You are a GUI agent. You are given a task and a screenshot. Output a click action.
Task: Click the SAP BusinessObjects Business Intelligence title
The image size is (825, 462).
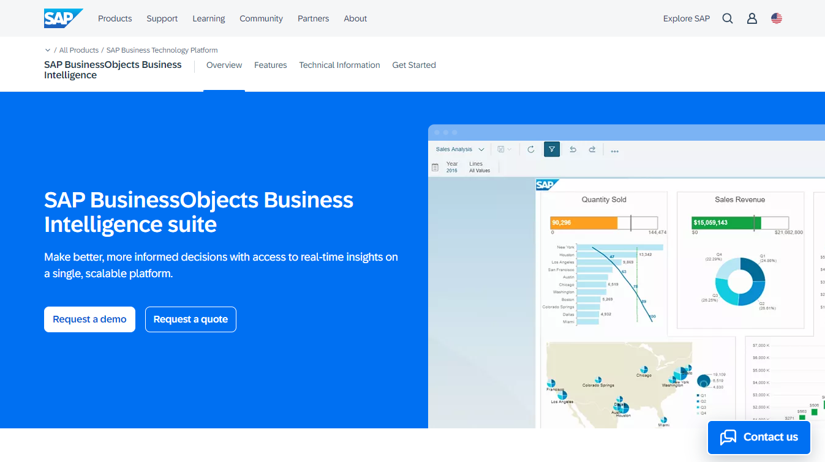click(x=113, y=70)
